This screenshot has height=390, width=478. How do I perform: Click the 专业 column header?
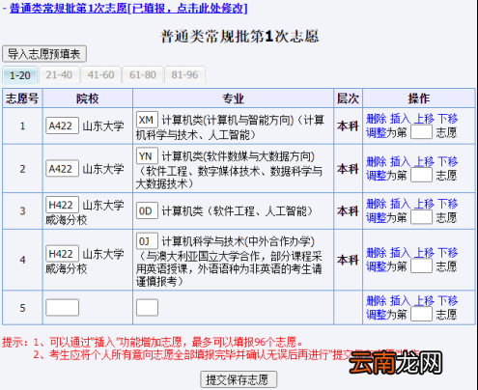pos(233,98)
